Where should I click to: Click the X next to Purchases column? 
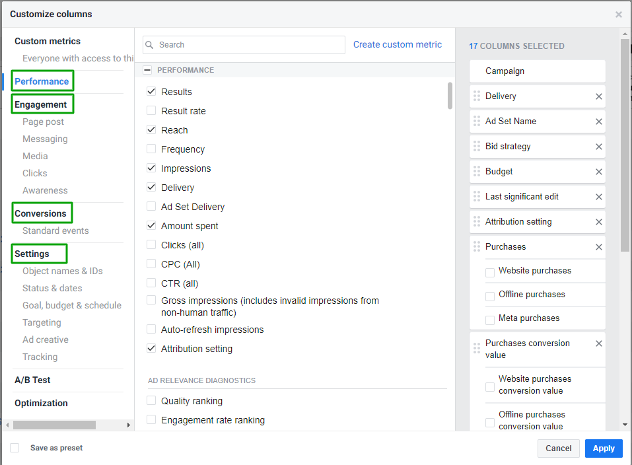tap(599, 247)
